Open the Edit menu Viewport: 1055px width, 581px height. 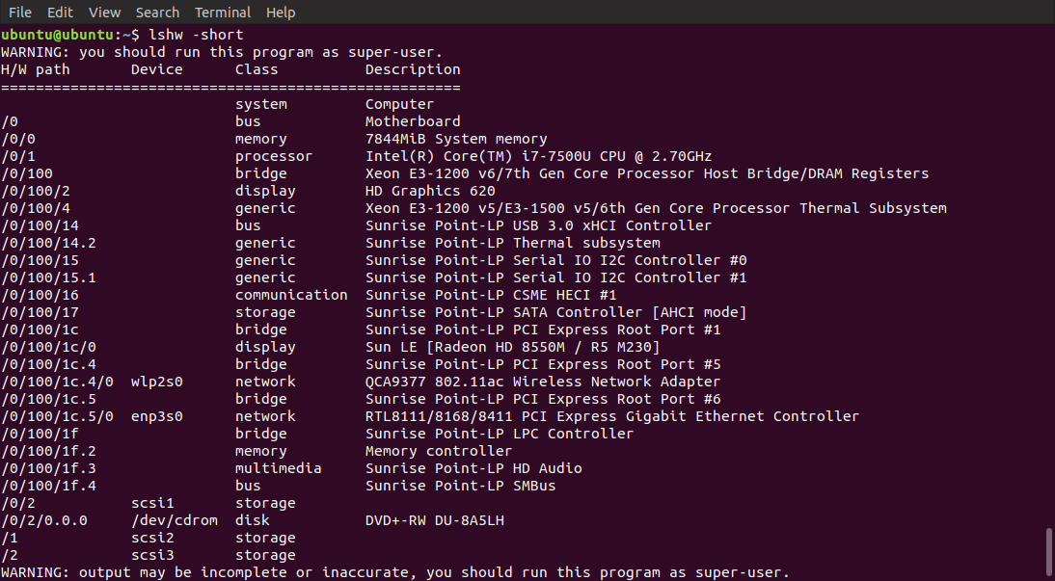(60, 13)
